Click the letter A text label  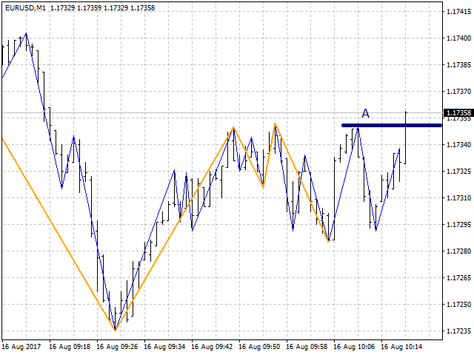click(365, 114)
